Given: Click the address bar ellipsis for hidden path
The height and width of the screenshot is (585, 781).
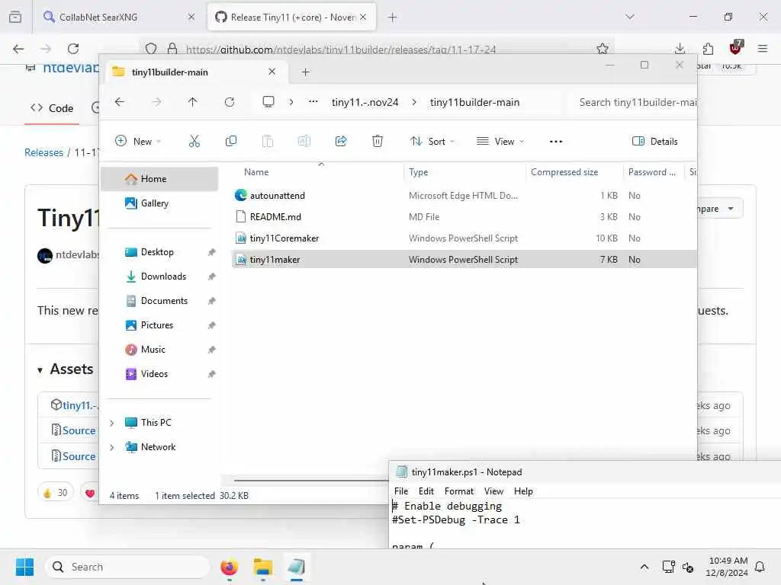Looking at the screenshot, I should [313, 101].
